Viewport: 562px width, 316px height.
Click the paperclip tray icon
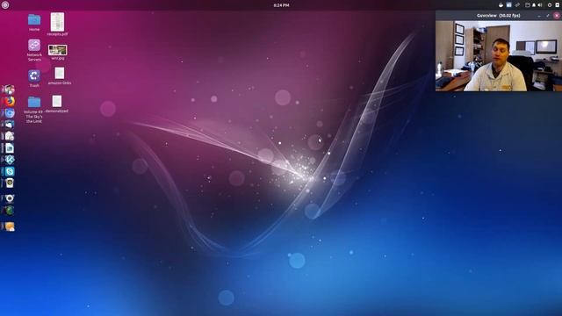[x=517, y=5]
